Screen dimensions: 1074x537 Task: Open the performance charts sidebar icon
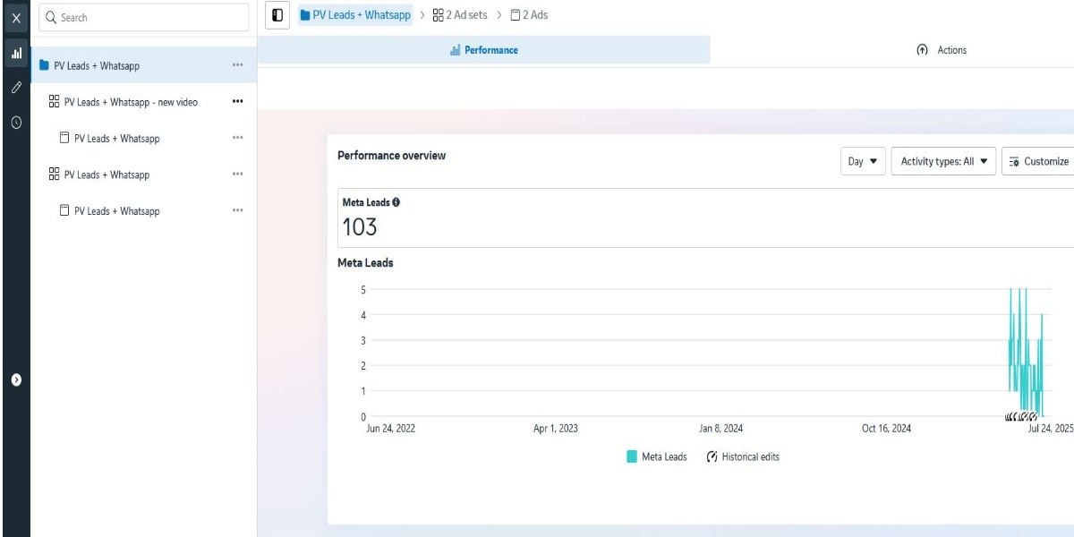[16, 53]
